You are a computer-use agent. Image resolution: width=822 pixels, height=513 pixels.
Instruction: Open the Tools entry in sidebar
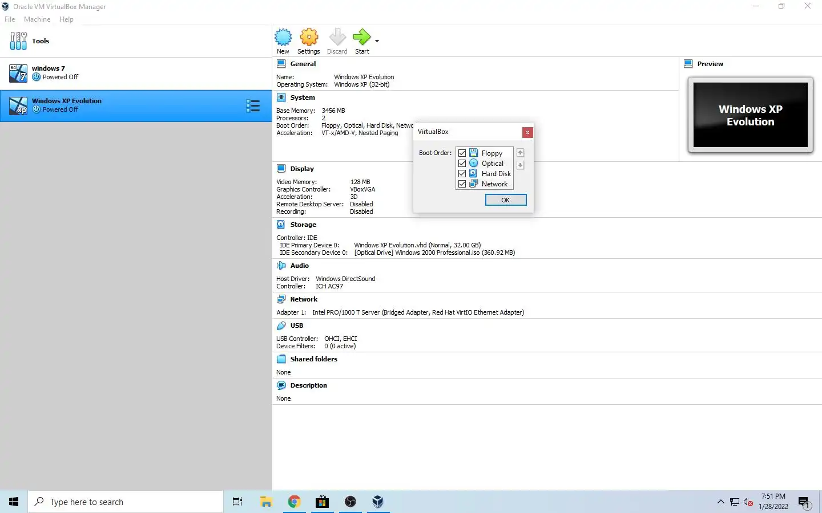136,41
